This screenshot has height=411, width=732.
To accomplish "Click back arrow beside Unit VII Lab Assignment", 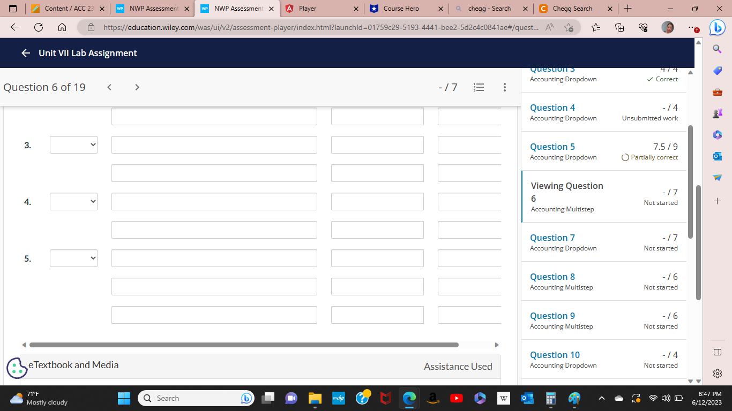I will click(x=25, y=53).
